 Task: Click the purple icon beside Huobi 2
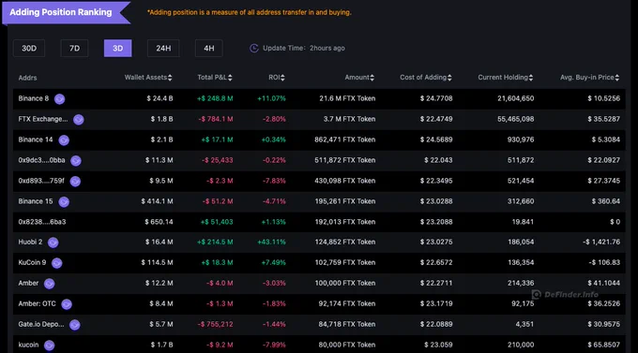click(x=53, y=243)
